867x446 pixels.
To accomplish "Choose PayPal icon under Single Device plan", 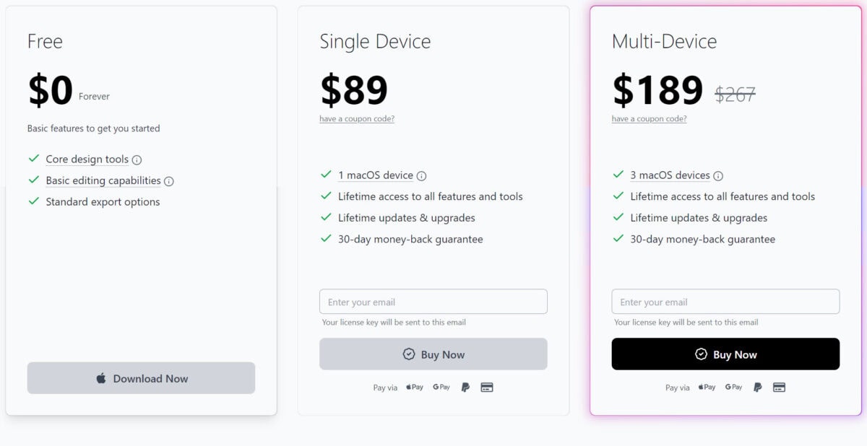I will (465, 388).
